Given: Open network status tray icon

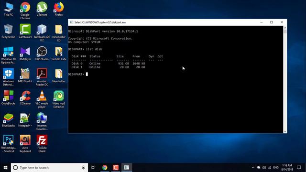Looking at the screenshot, I should click(x=270, y=168).
